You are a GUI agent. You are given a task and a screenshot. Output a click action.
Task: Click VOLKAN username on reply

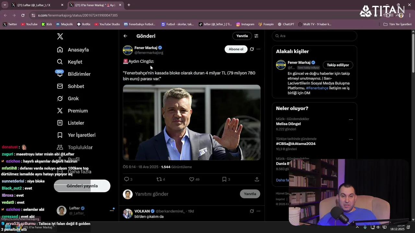pos(142,211)
